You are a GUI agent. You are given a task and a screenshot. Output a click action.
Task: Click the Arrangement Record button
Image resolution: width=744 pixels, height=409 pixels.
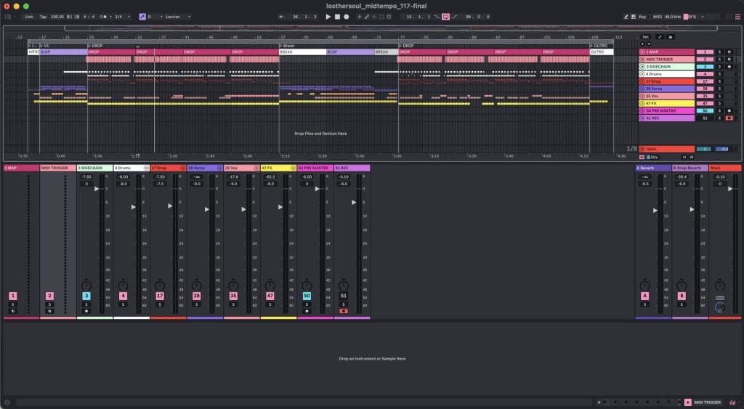pos(346,16)
